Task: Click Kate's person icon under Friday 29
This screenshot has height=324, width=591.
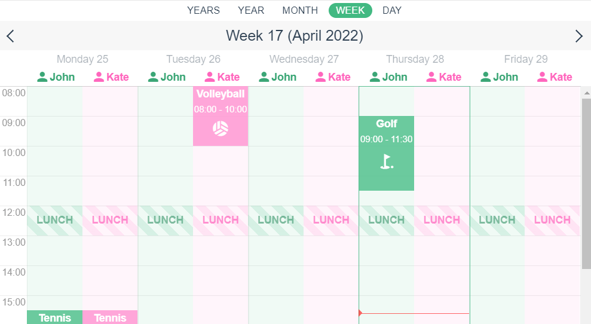Action: pos(542,77)
